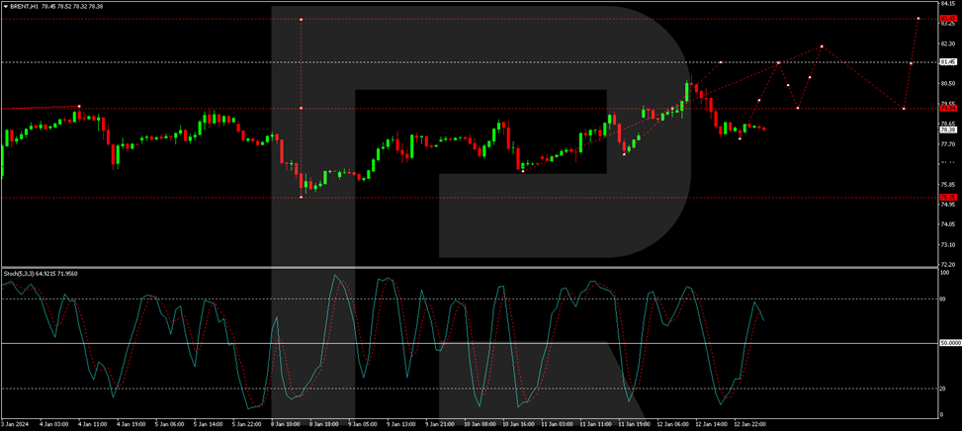The image size is (962, 431).
Task: Click the 4 Jan 11:00 time axis label
Action: [91, 424]
